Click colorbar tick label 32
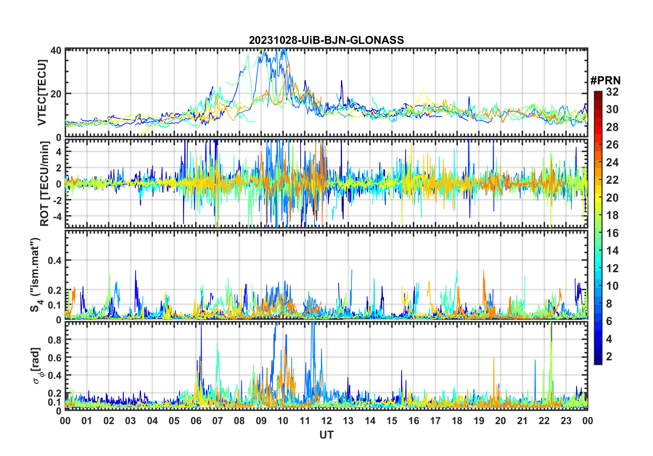Viewport: 653px width, 456px height. coord(612,92)
